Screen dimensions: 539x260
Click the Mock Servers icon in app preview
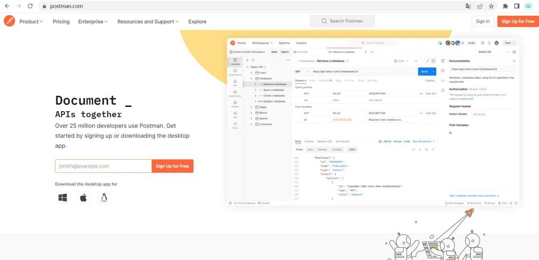235,93
